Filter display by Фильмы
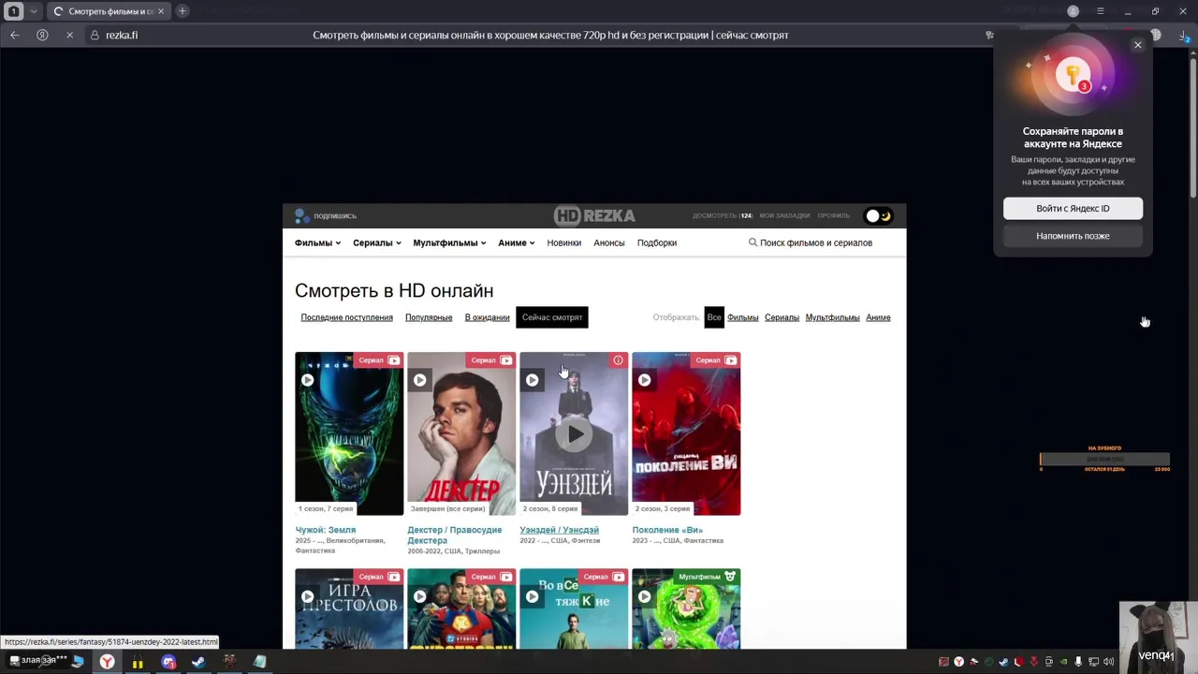 (x=742, y=317)
